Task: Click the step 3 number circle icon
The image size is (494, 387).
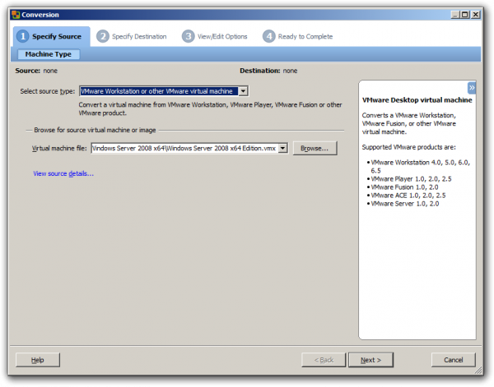Action: [188, 36]
